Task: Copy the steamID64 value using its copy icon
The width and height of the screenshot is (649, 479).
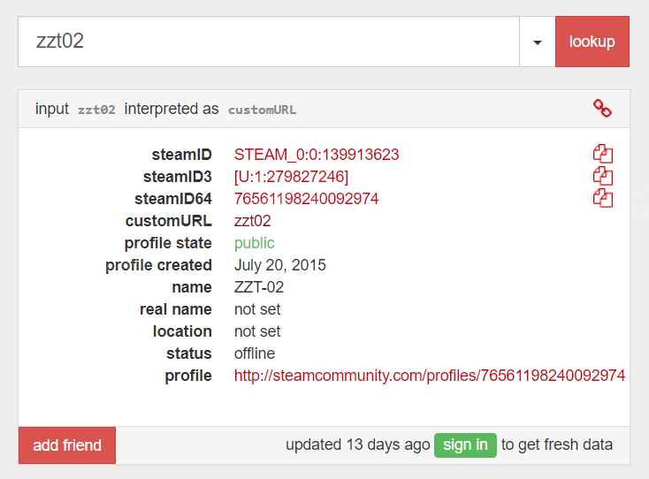Action: (x=602, y=199)
